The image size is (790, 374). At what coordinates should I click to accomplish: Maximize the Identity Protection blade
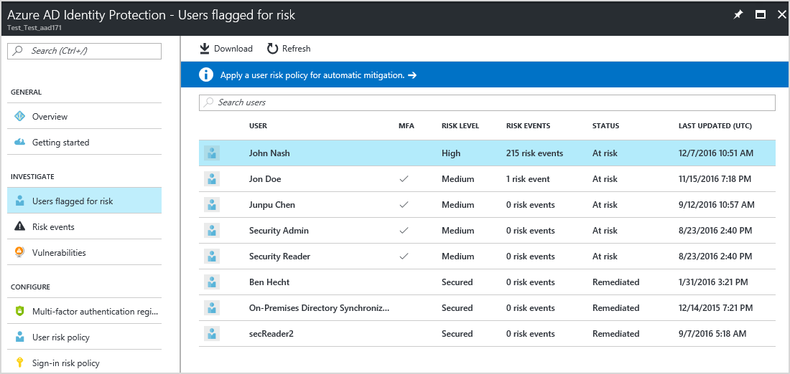point(761,14)
